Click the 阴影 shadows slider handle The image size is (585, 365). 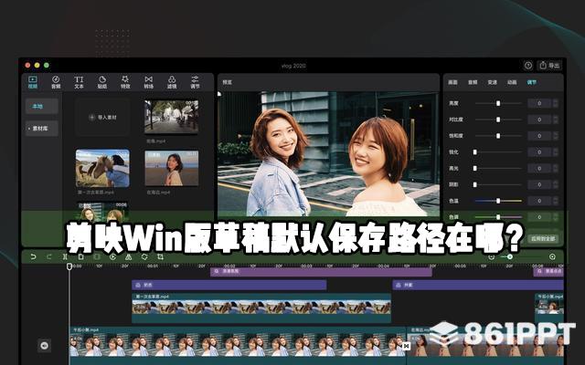(475, 184)
